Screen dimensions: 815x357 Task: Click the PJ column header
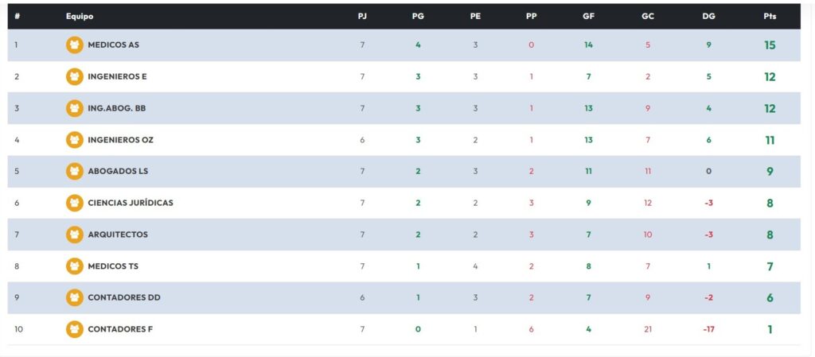coord(362,16)
